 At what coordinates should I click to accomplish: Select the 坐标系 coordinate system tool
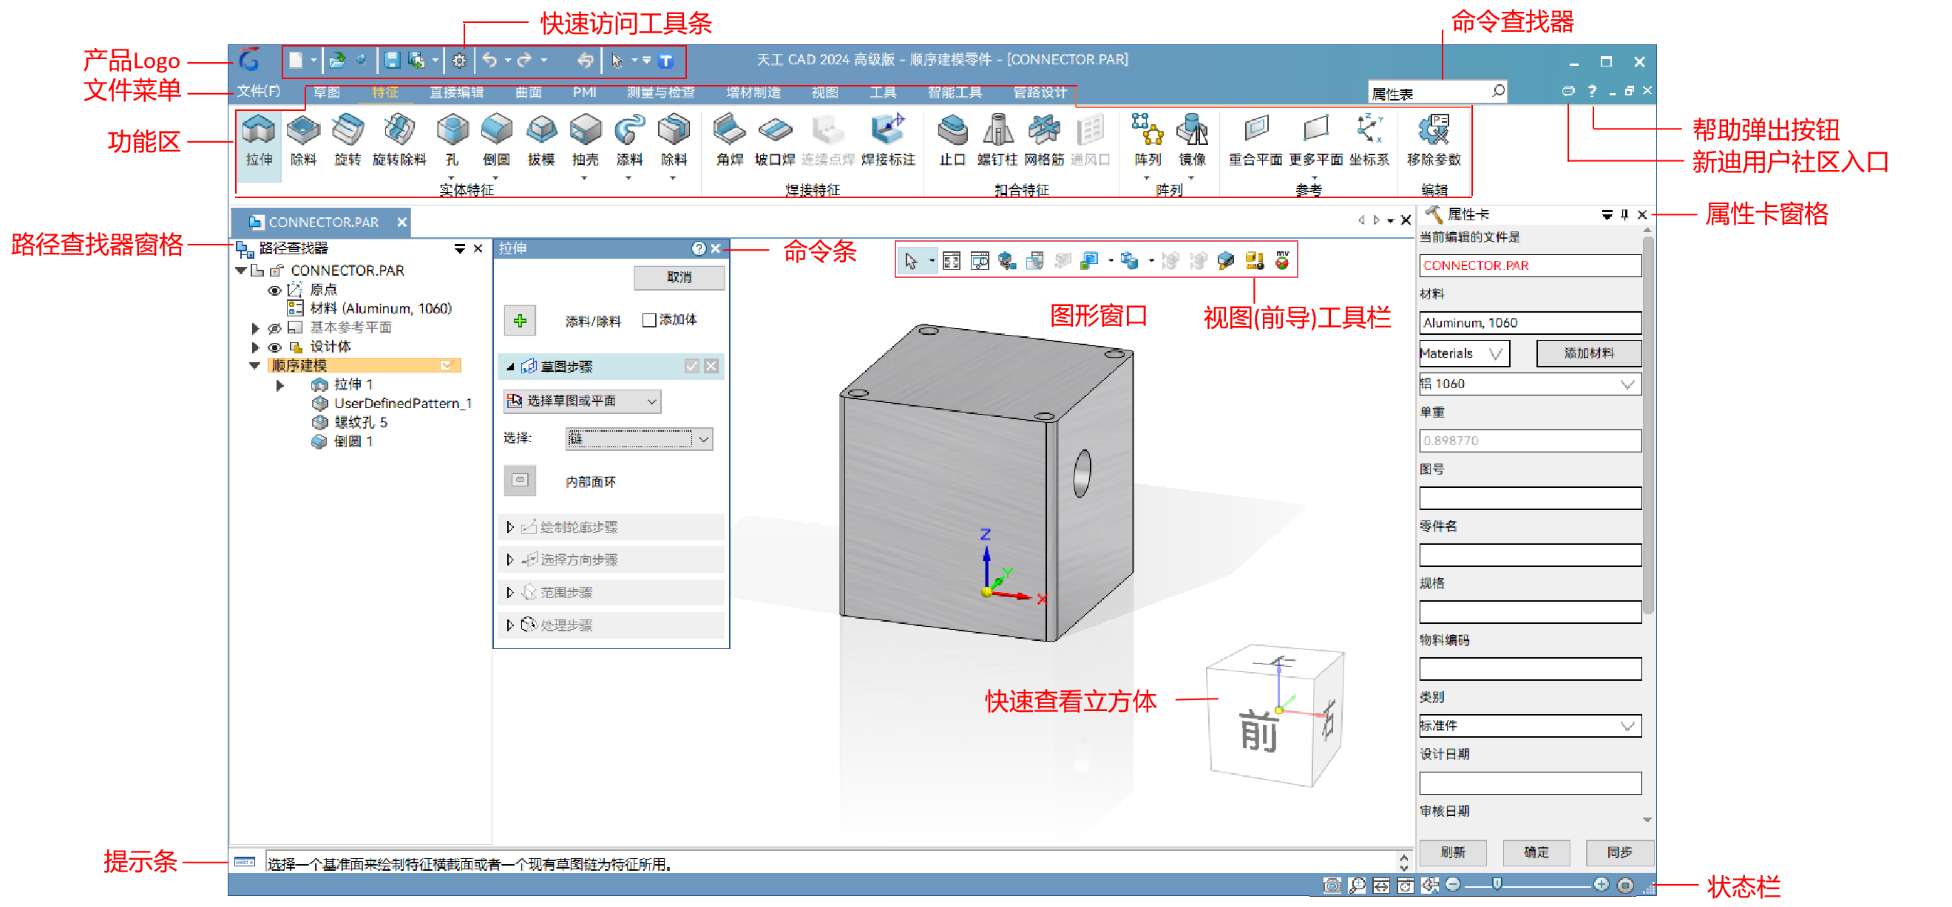coord(1369,142)
